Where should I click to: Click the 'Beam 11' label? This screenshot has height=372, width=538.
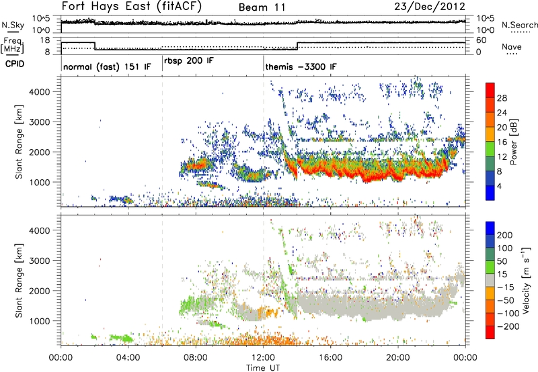(262, 7)
